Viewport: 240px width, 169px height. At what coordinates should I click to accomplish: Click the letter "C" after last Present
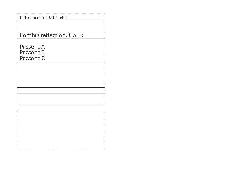[43, 58]
